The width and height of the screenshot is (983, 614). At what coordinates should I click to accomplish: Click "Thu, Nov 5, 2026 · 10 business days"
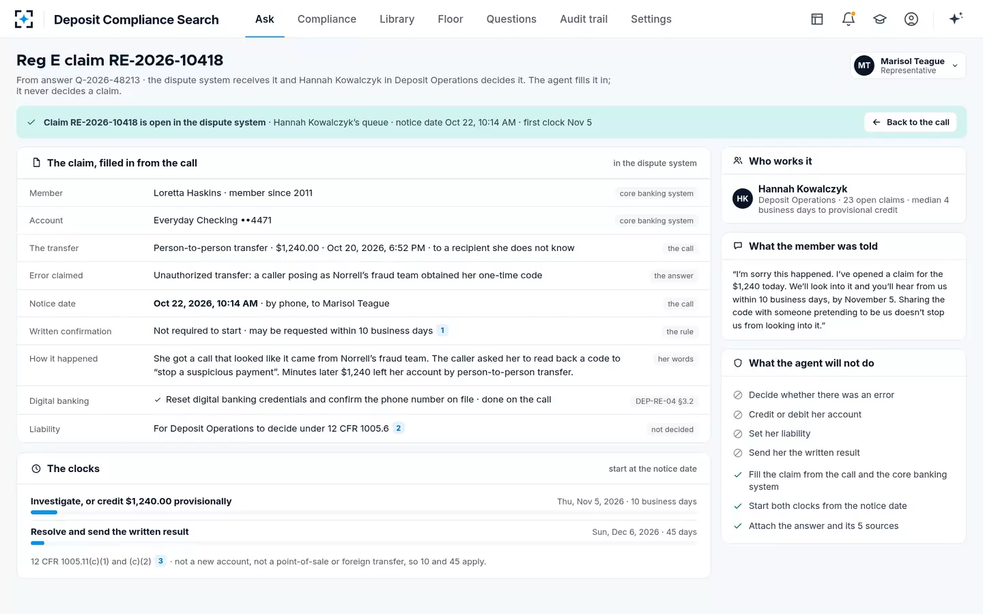[x=627, y=501]
